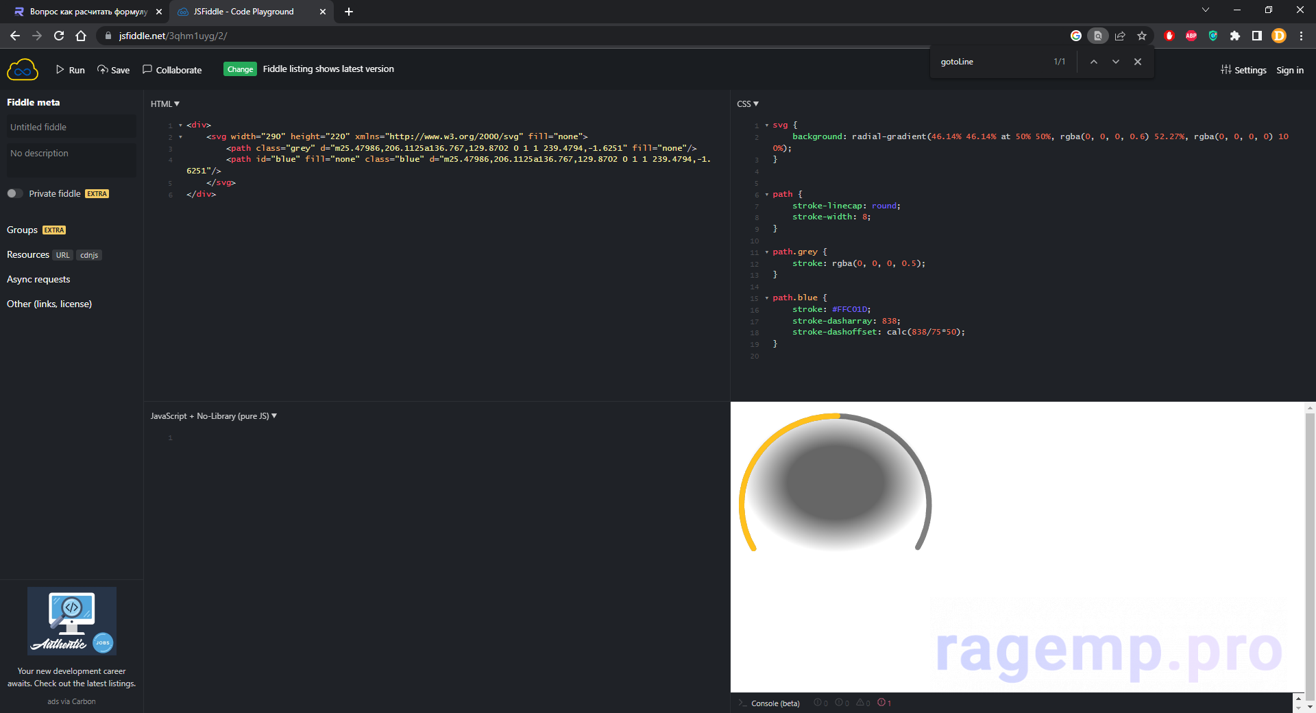Reload the page

click(59, 36)
